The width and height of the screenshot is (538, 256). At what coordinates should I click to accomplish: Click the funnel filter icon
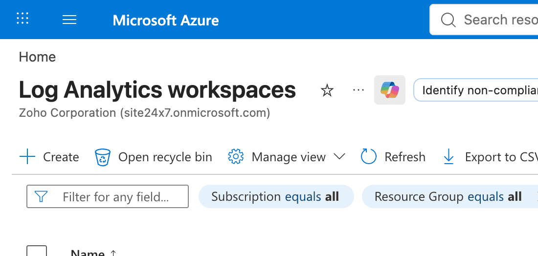tap(41, 196)
